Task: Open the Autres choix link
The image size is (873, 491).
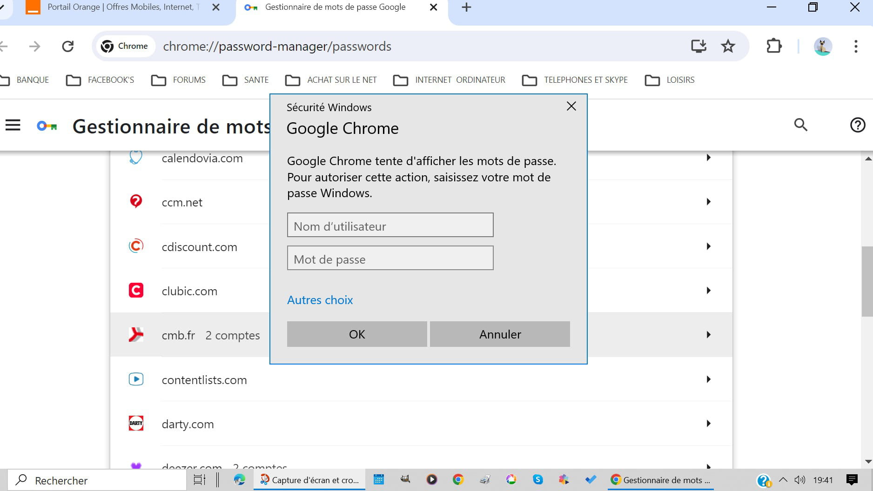Action: (x=320, y=300)
